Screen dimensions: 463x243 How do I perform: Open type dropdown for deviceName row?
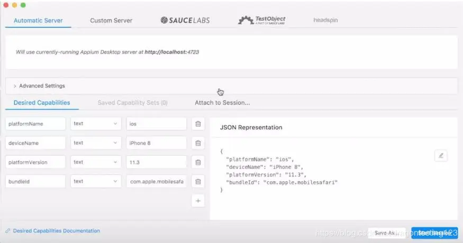pos(96,143)
